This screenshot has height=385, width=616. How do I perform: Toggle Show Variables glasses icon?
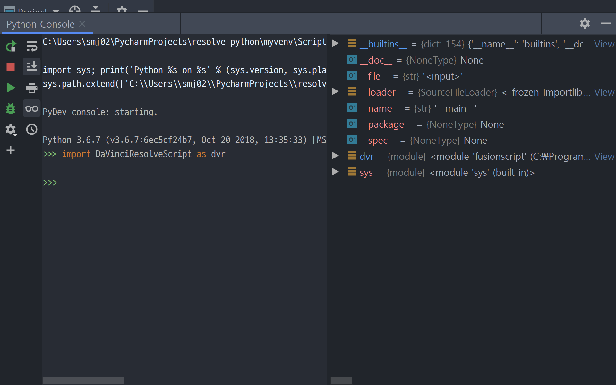tap(31, 108)
